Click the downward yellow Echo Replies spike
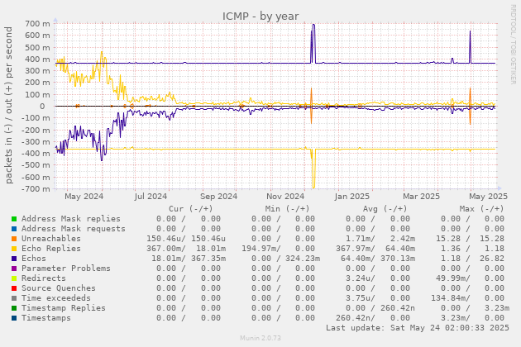Image resolution: width=521 pixels, height=347 pixels. 313,169
